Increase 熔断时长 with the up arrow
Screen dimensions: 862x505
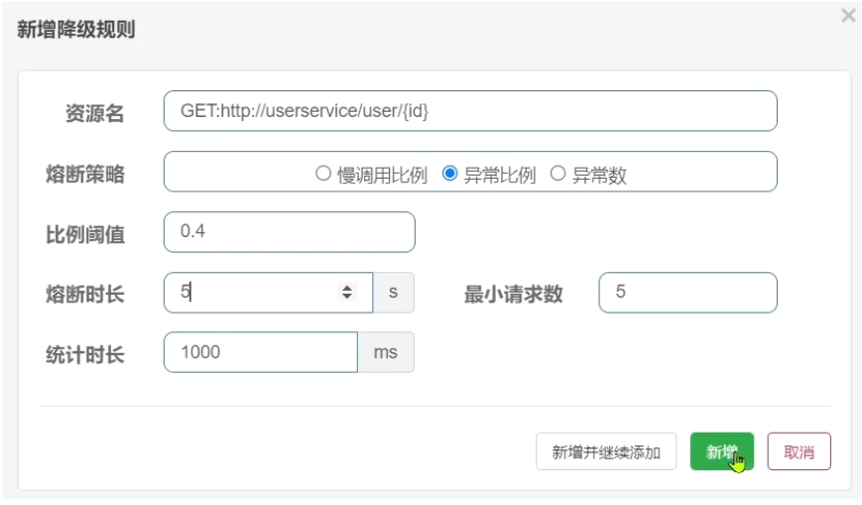click(347, 287)
